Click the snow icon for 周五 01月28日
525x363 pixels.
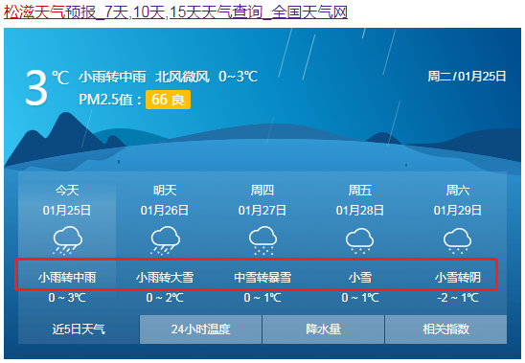coord(359,240)
